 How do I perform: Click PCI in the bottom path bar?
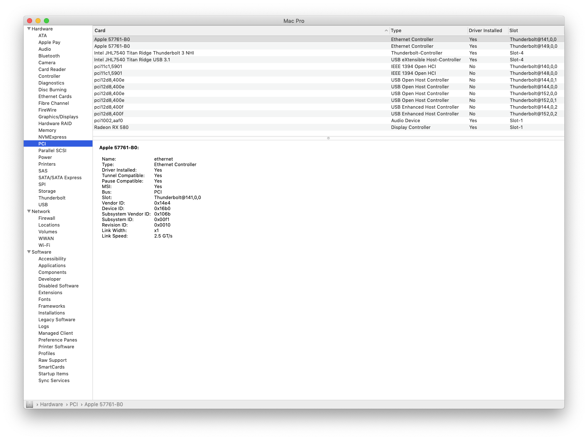[x=74, y=404]
